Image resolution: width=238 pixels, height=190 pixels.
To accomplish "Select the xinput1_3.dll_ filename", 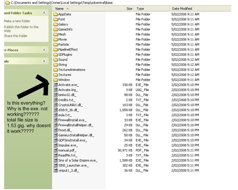I will click(x=69, y=170).
